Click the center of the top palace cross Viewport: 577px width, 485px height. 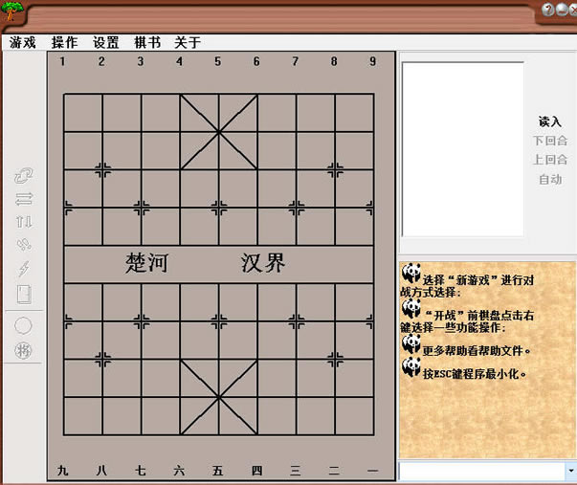218,131
